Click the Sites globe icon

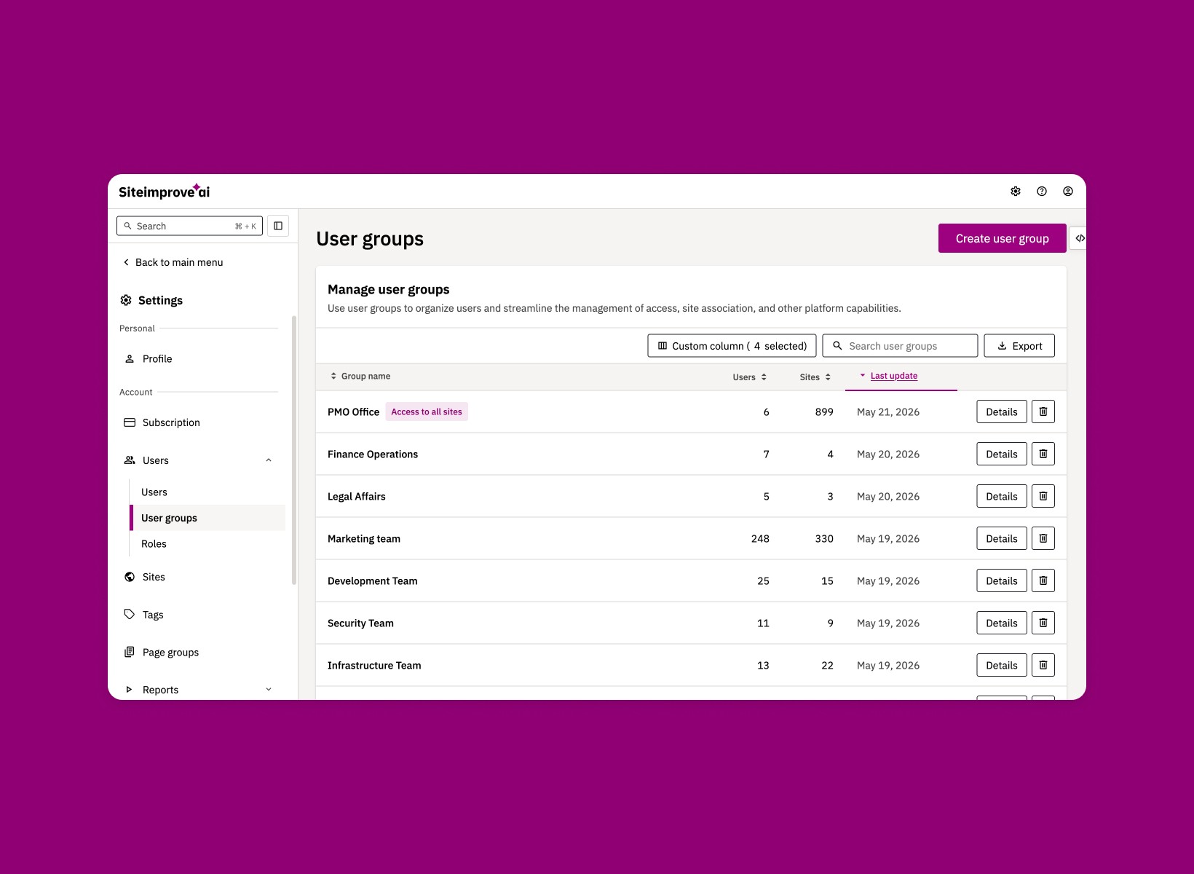coord(130,577)
